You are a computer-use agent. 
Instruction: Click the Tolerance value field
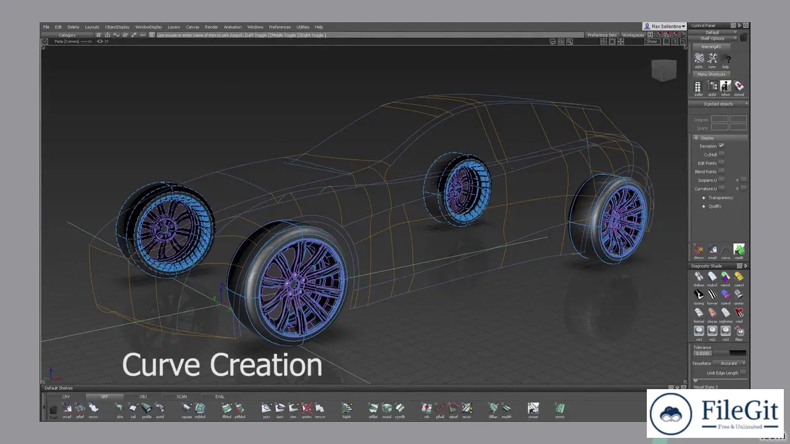coord(703,353)
